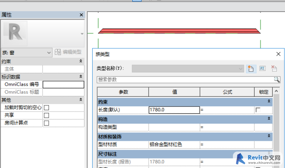Click the 参数 column header
This screenshot has height=168, width=285.
point(123,92)
